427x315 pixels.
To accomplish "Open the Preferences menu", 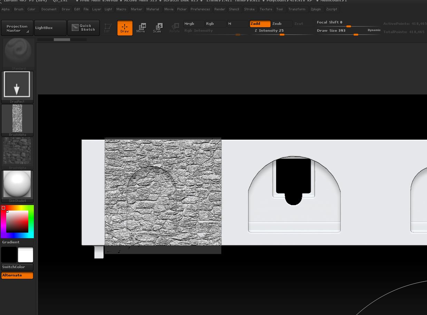I will click(x=200, y=9).
